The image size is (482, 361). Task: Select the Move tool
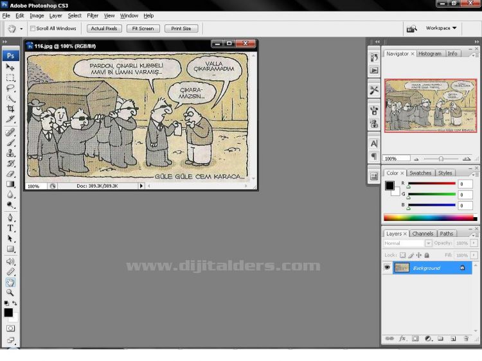click(10, 67)
